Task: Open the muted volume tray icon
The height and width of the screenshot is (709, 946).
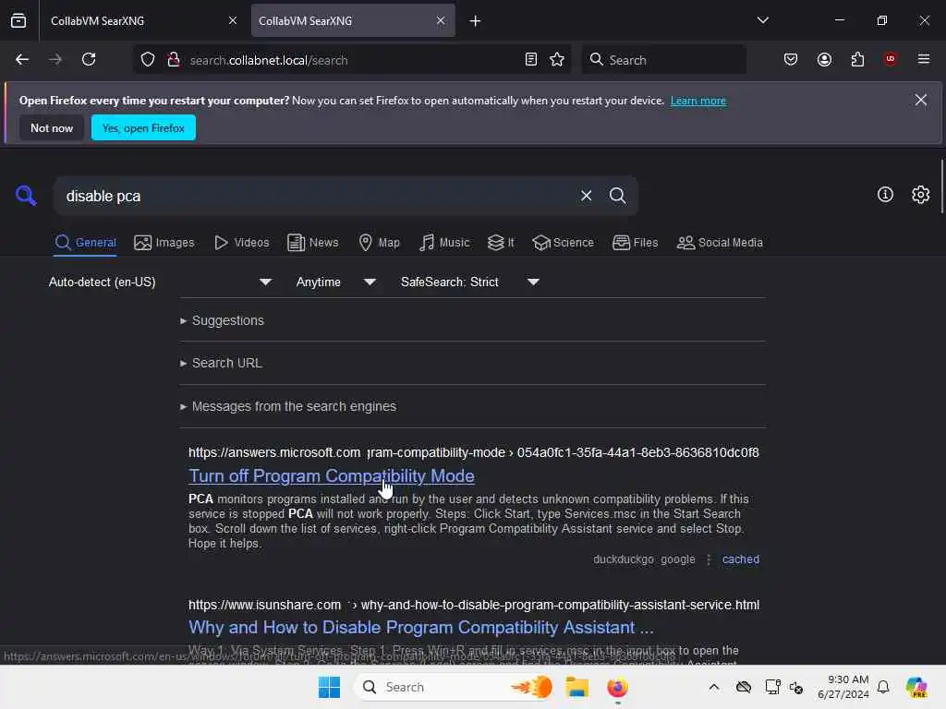Action: 795,687
